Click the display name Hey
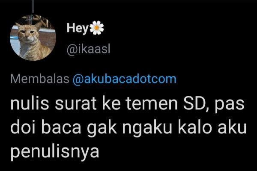The height and width of the screenshot is (171, 257). 78,29
